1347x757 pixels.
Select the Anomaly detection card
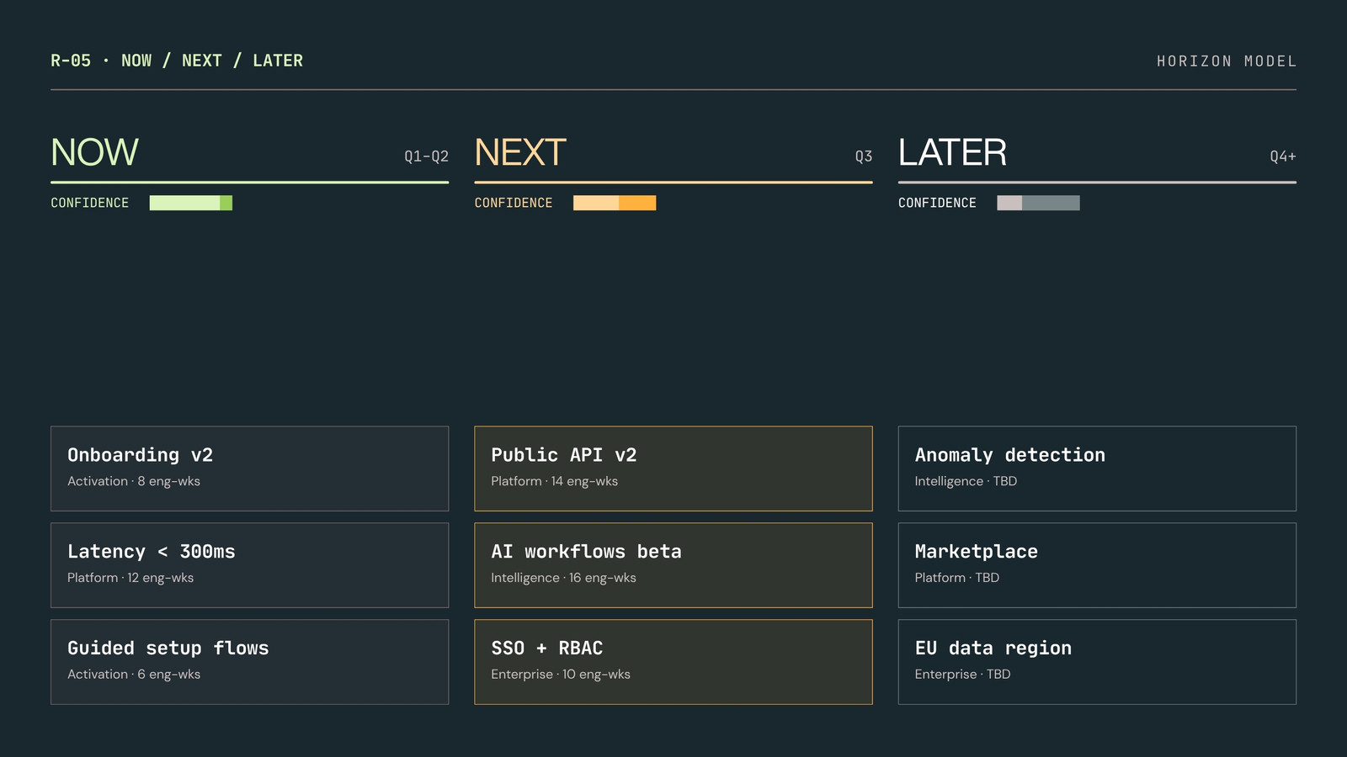[1097, 468]
